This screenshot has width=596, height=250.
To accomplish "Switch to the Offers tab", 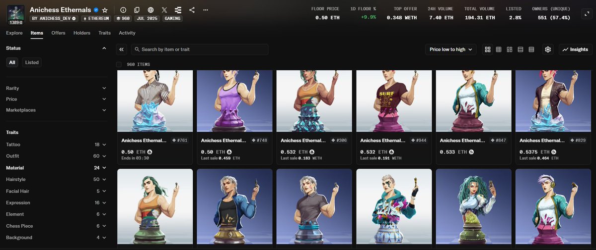I will 59,33.
